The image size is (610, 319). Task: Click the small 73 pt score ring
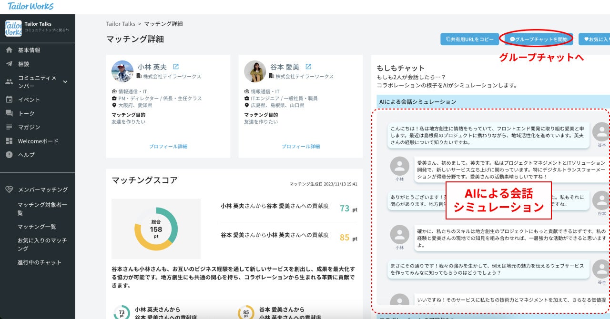pyautogui.click(x=122, y=313)
